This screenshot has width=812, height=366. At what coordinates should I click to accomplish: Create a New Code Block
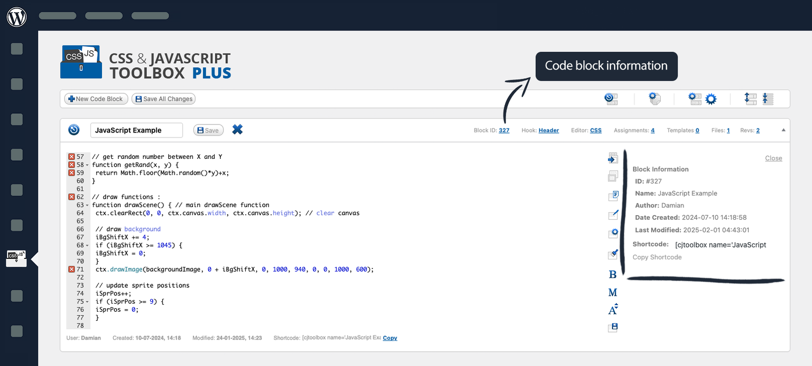coord(96,99)
